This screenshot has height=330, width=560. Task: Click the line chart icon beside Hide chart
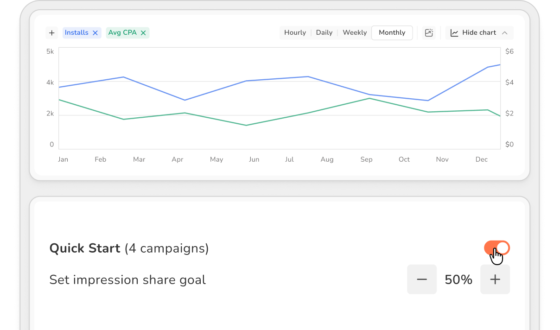point(454,33)
